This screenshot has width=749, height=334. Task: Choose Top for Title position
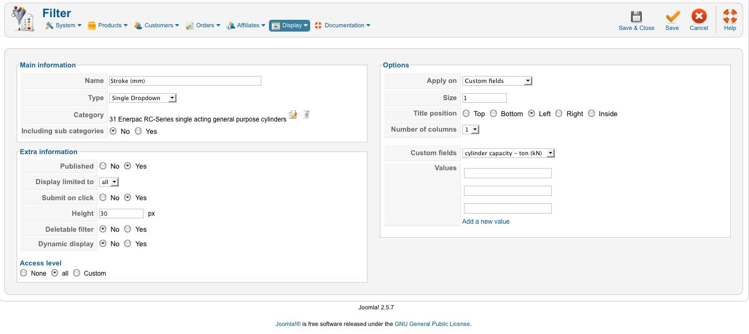point(466,113)
